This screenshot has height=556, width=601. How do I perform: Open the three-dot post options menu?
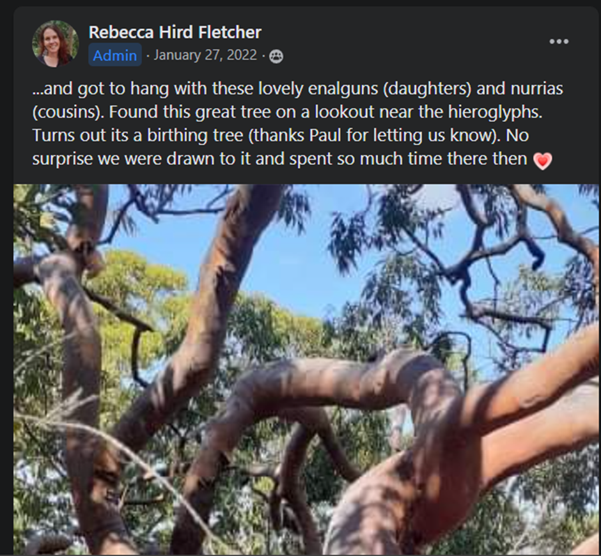(558, 42)
